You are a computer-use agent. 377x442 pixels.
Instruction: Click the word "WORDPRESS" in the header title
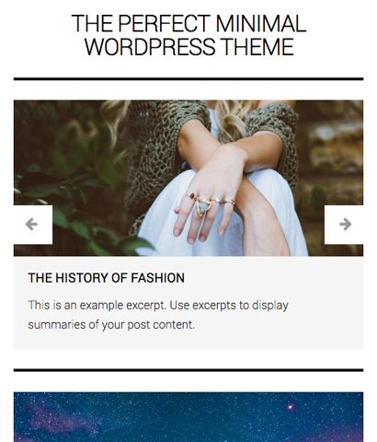coord(150,47)
